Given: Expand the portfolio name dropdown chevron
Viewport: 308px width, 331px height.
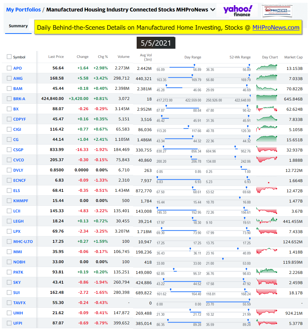Looking at the screenshot, I should click(x=213, y=10).
